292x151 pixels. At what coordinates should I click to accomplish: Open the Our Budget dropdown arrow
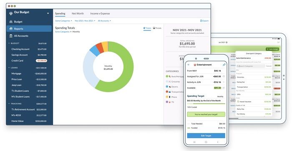point(48,13)
